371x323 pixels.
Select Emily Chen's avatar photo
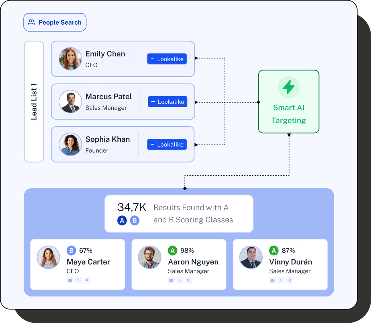click(70, 59)
